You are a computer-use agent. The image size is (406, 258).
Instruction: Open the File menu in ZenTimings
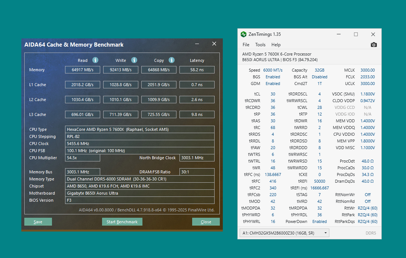pos(246,45)
